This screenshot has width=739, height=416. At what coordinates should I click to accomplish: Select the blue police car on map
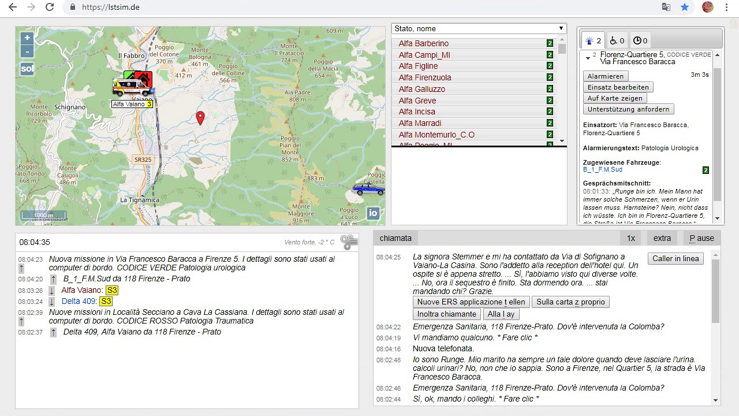369,189
